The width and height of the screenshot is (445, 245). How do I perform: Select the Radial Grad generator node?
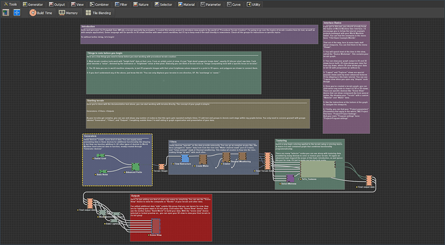(101, 156)
